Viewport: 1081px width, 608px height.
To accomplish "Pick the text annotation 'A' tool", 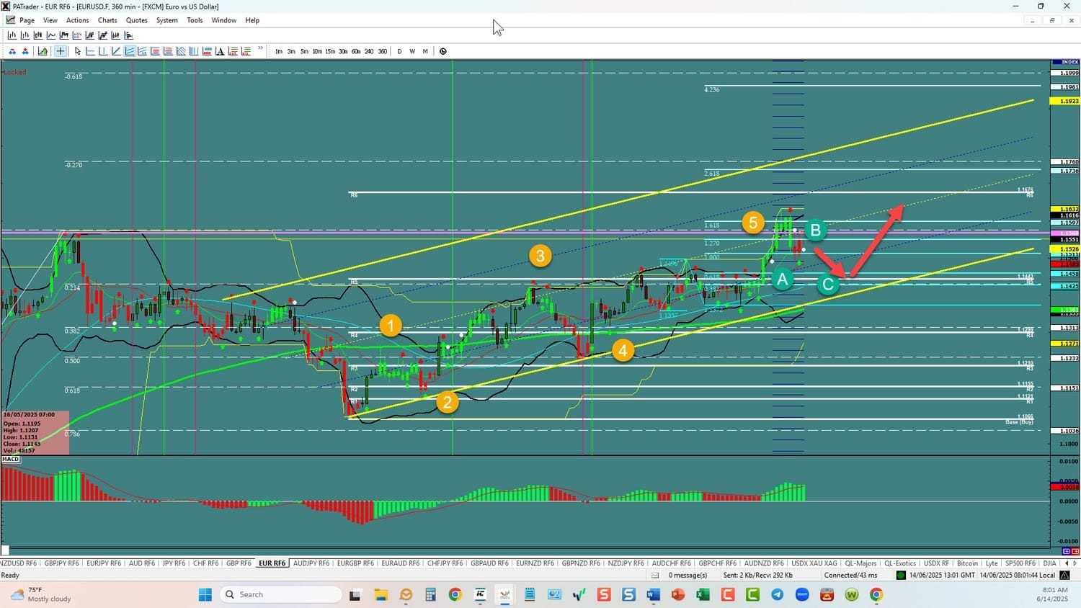I will (220, 51).
